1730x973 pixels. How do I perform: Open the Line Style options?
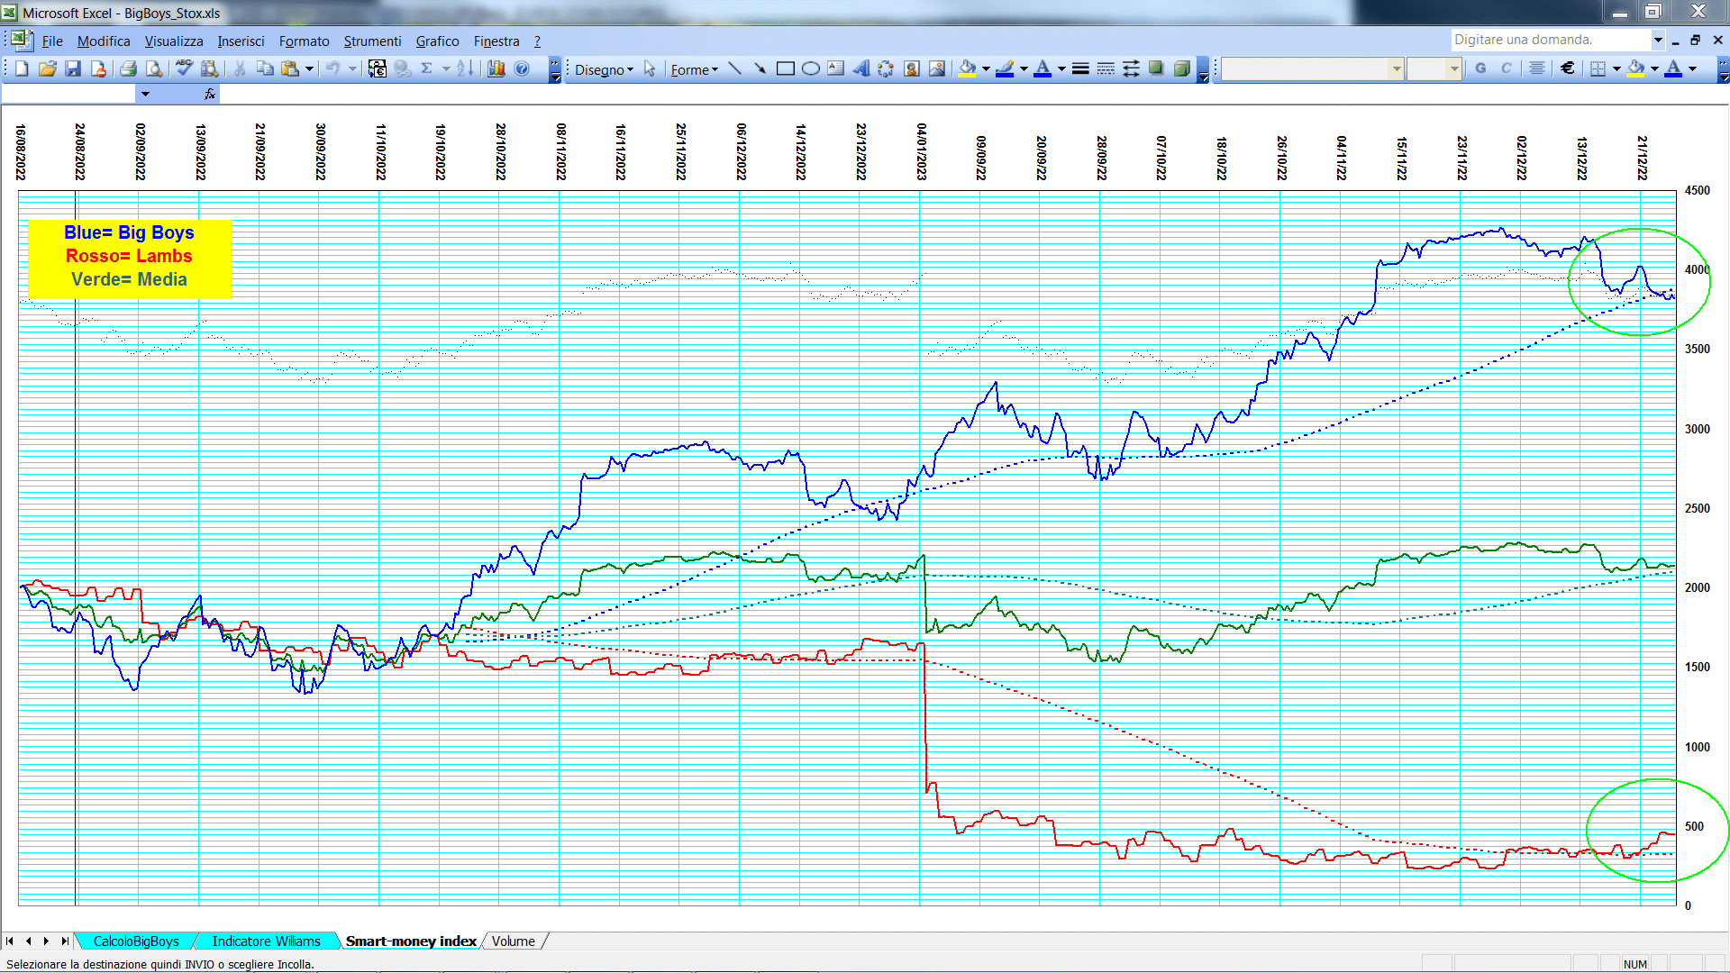click(x=1080, y=69)
